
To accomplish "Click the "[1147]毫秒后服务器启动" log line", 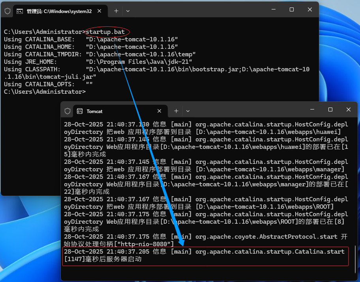I will 103,259.
